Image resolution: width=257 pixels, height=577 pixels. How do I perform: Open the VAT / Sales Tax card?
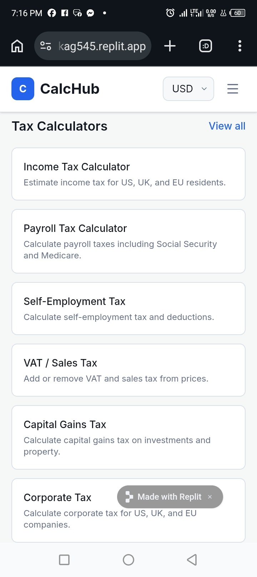tap(128, 370)
